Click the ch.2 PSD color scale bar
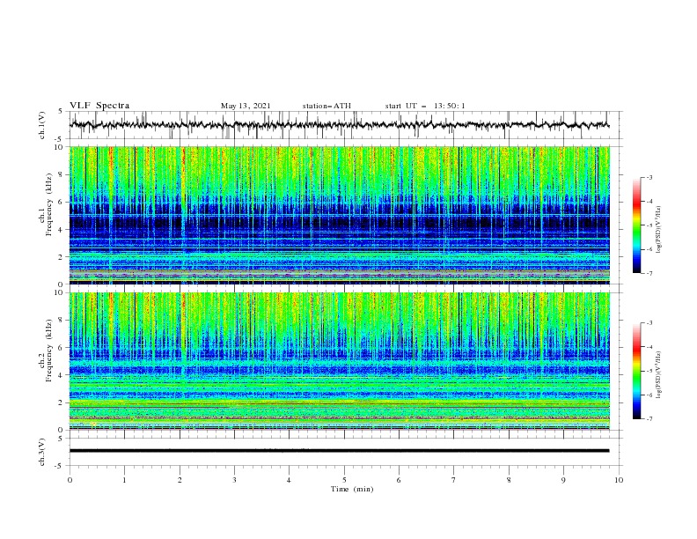This screenshot has height=539, width=697. 636,371
